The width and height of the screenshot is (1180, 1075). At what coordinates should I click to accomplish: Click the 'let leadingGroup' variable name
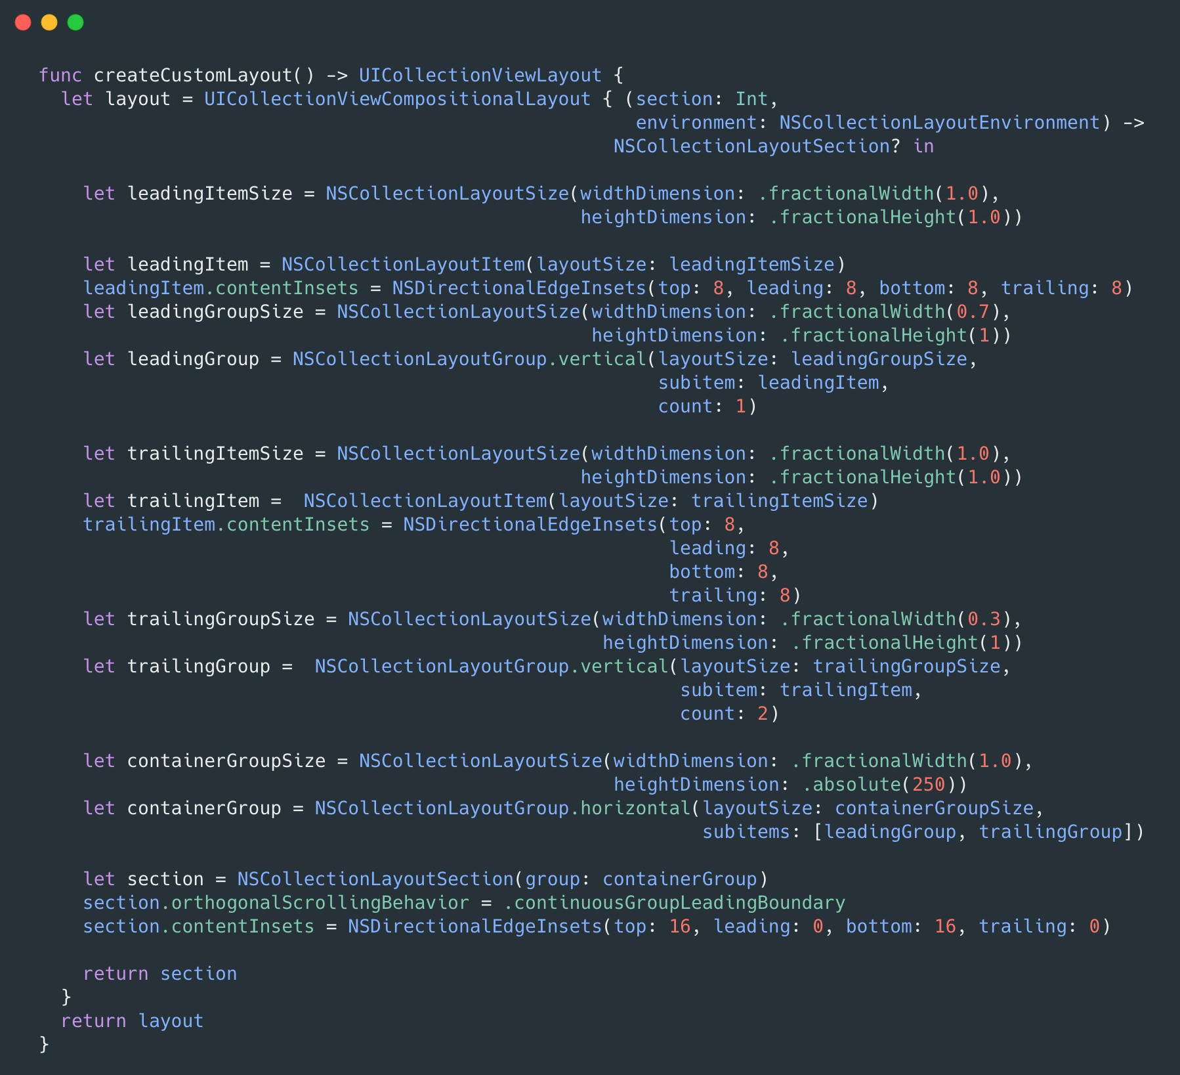[x=193, y=359]
